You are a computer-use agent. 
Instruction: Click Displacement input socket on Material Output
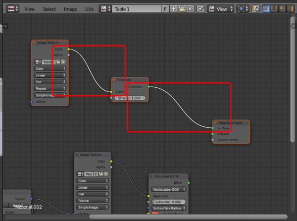[x=212, y=140]
